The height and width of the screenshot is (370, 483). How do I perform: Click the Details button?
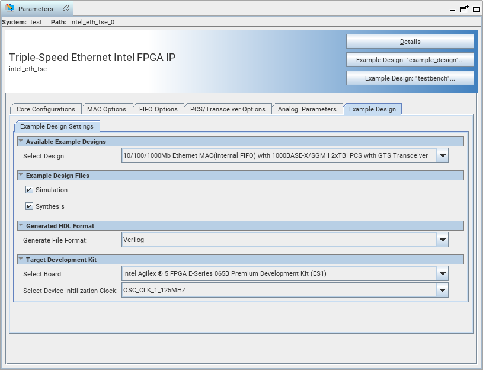(x=410, y=42)
